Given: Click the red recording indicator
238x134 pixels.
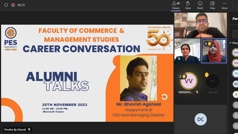Looking at the screenshot, I should coord(13,5).
